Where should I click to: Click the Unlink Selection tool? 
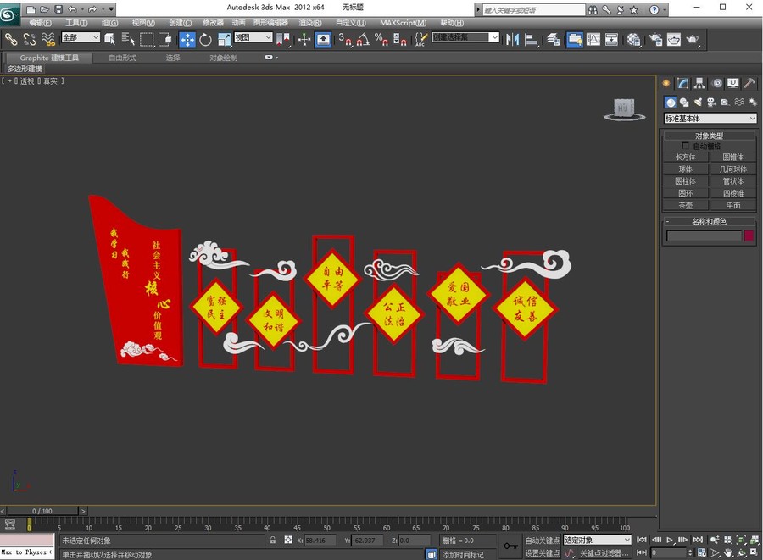click(29, 39)
